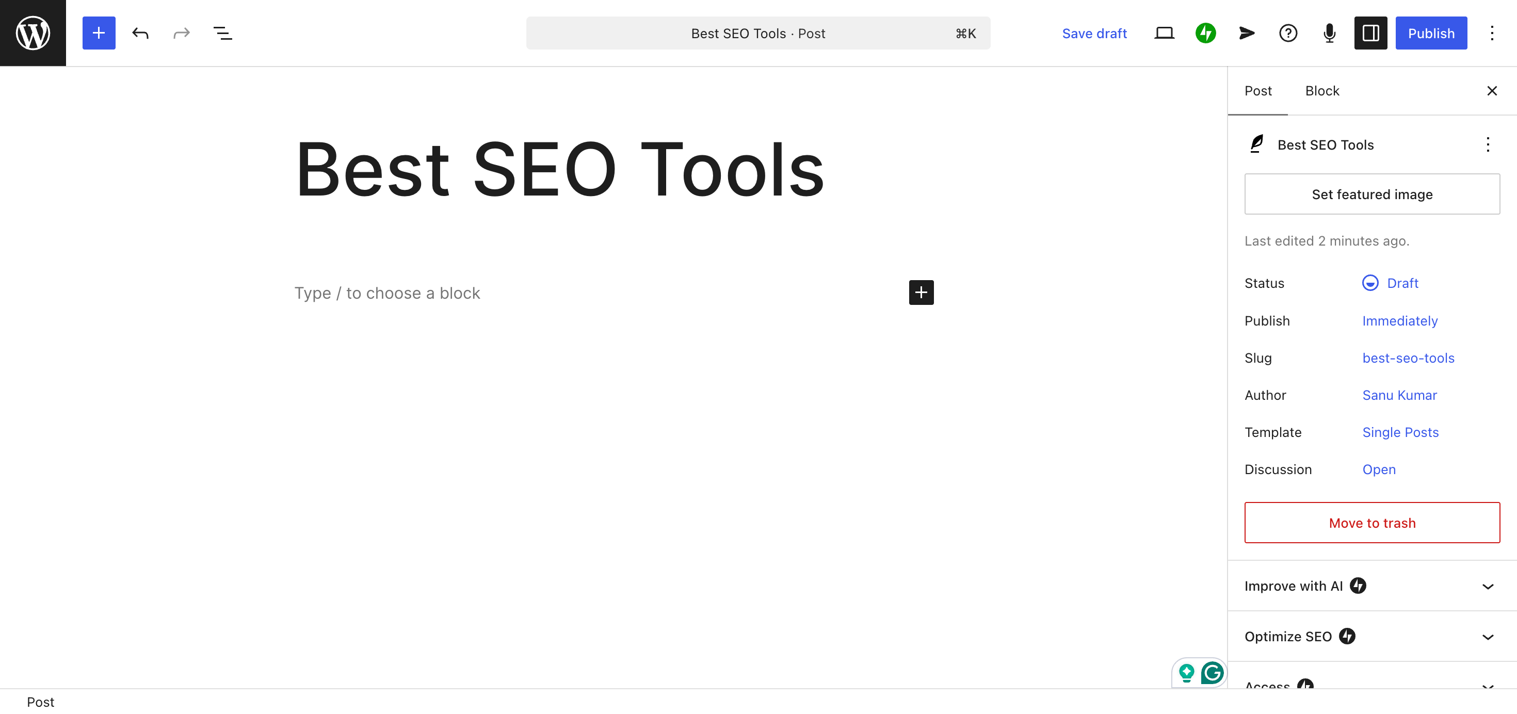Undo the last change
This screenshot has width=1517, height=714.
pos(140,33)
